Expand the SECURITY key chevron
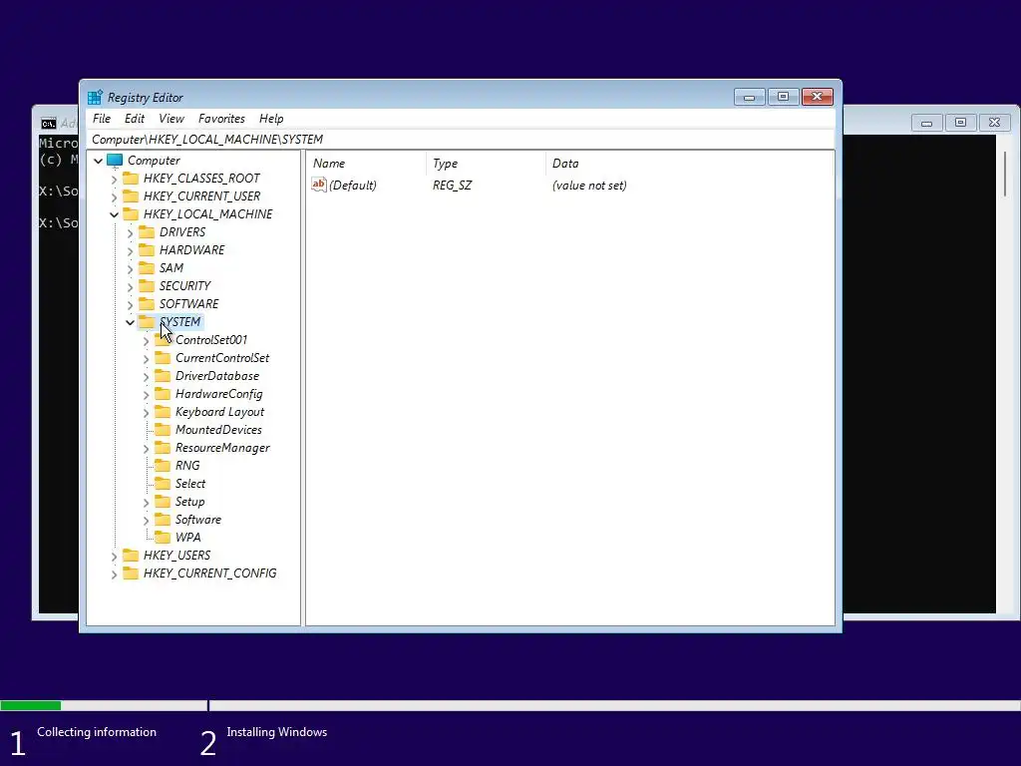 [130, 286]
